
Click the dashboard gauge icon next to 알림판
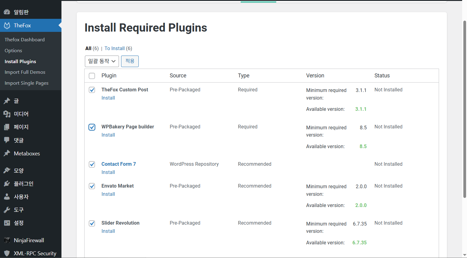[x=7, y=12]
